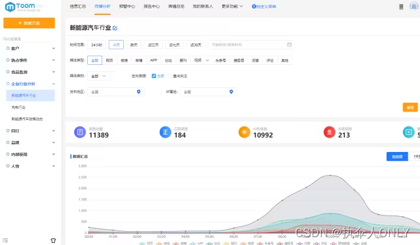Select the 近三天 time range option

153,45
